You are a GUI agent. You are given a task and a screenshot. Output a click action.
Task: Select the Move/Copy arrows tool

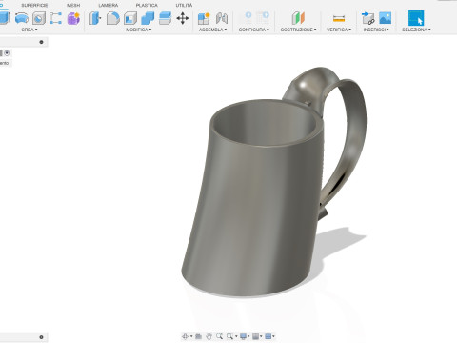point(183,18)
